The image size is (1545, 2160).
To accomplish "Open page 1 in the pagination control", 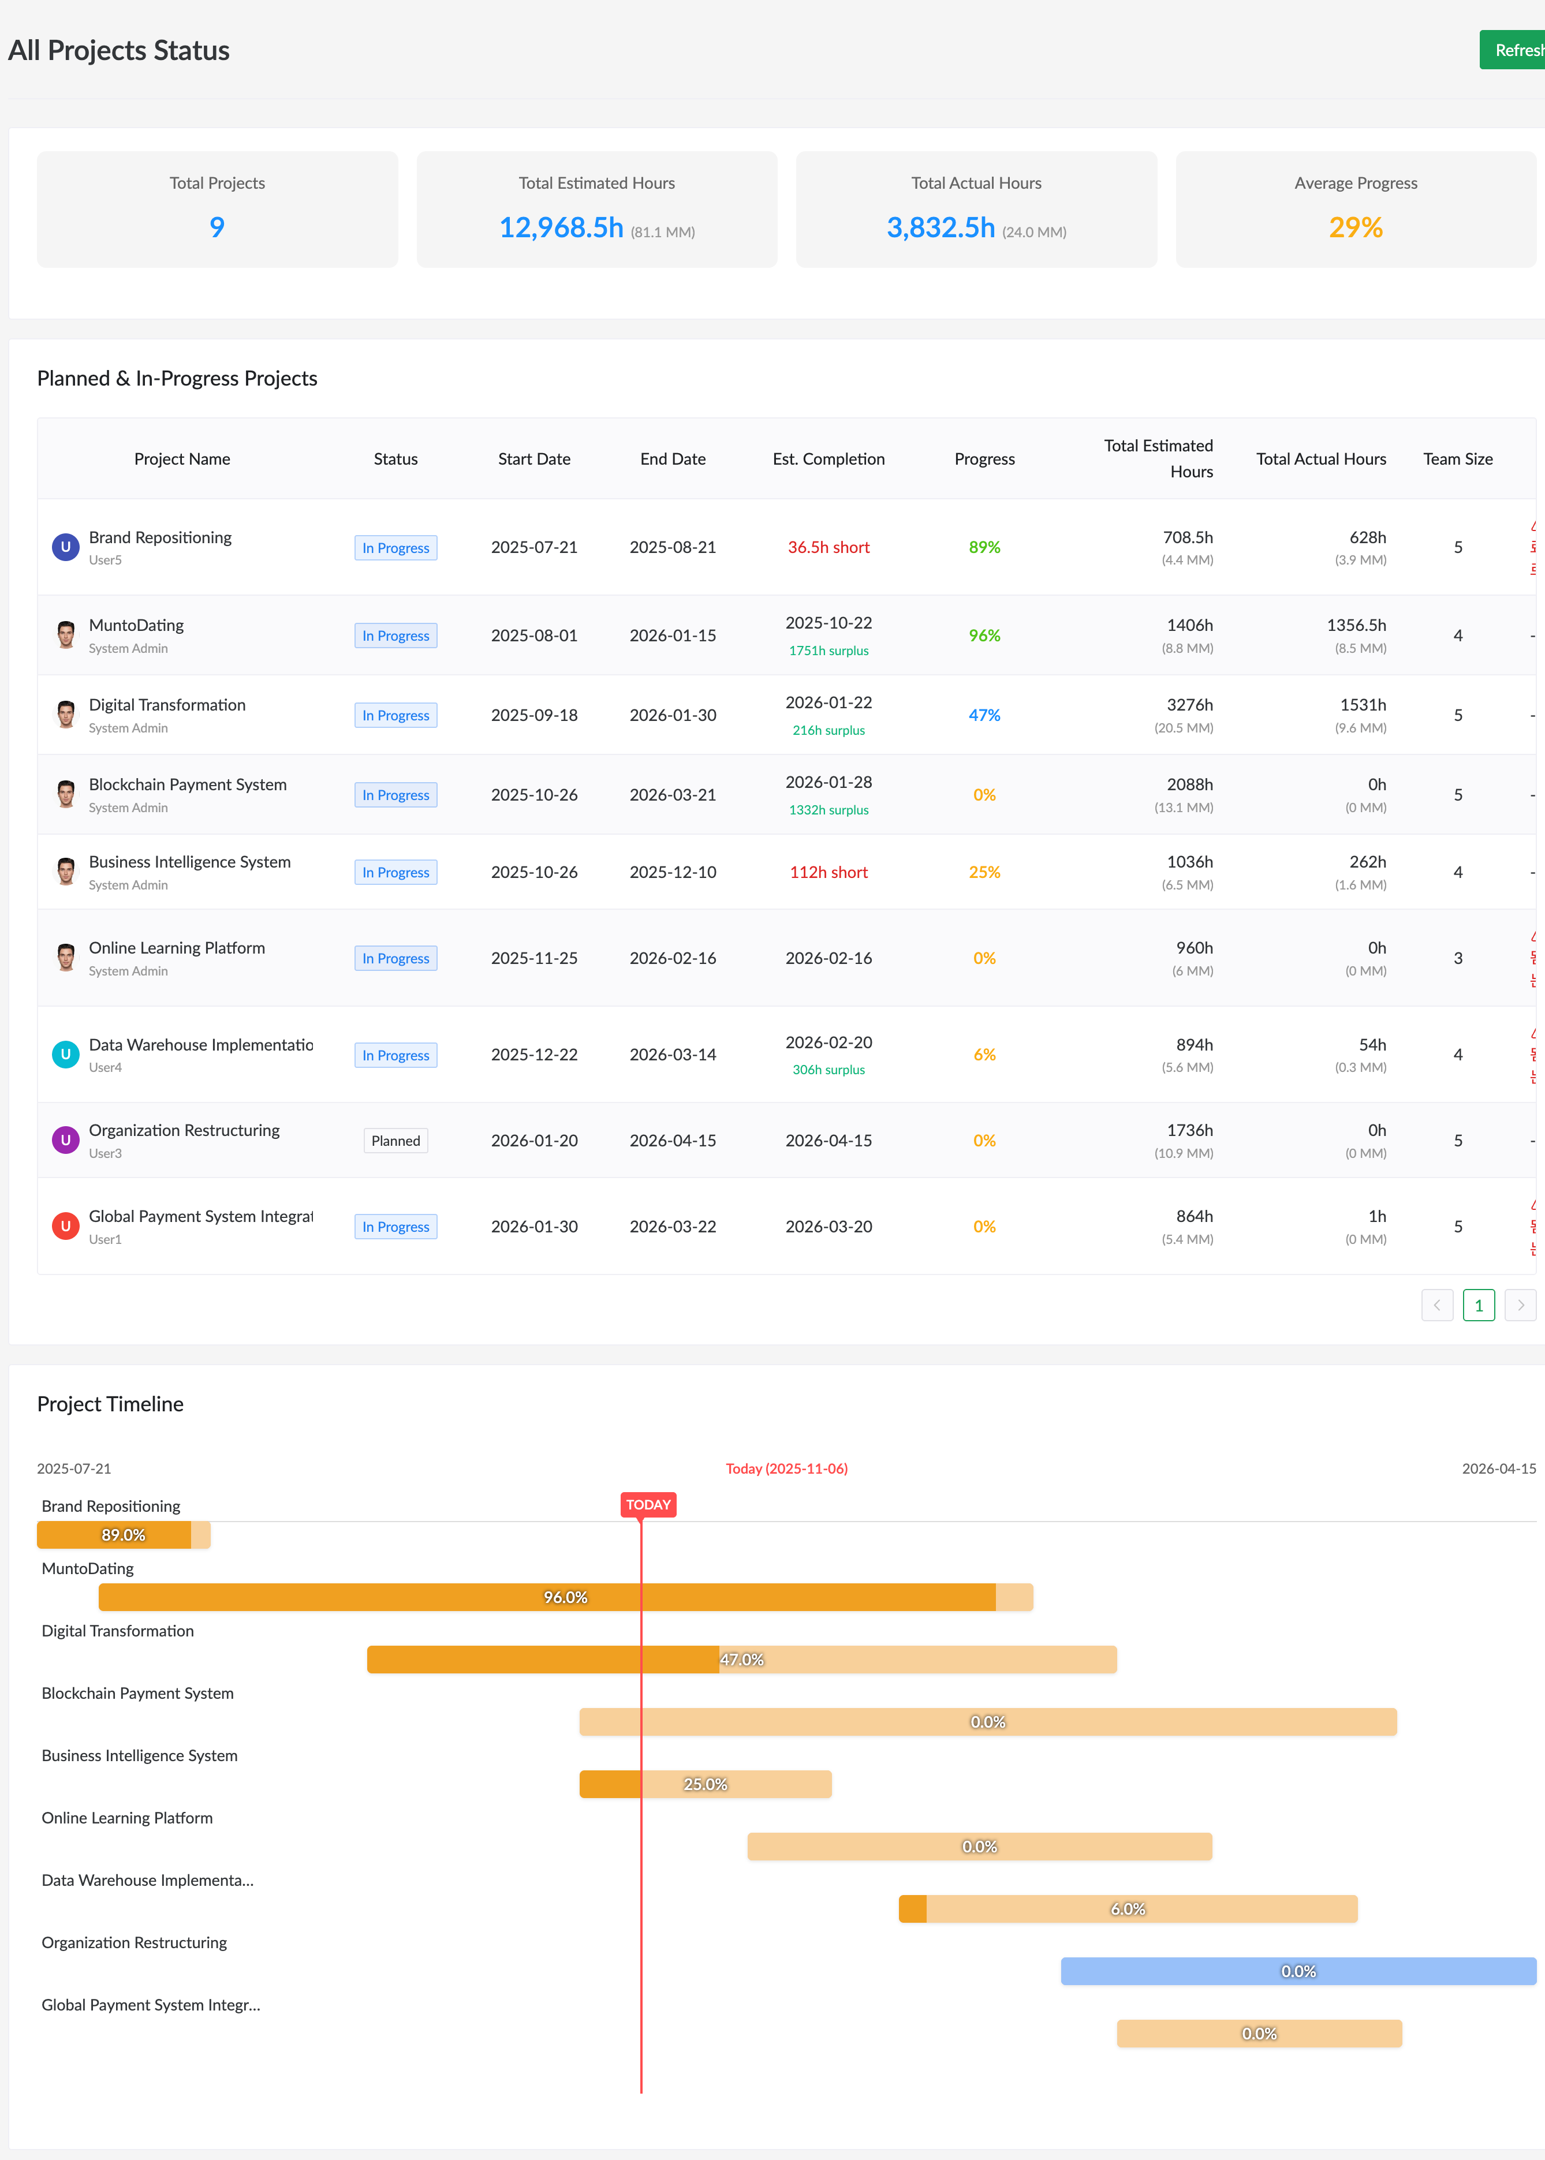I will 1479,1305.
